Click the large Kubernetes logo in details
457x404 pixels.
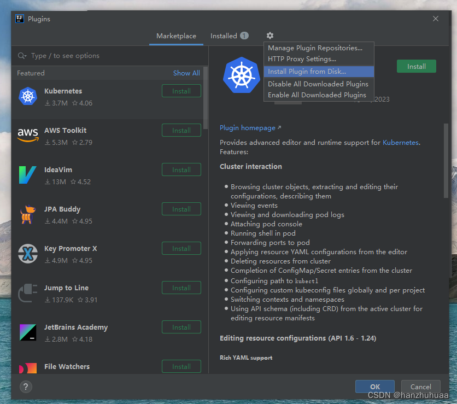(241, 75)
